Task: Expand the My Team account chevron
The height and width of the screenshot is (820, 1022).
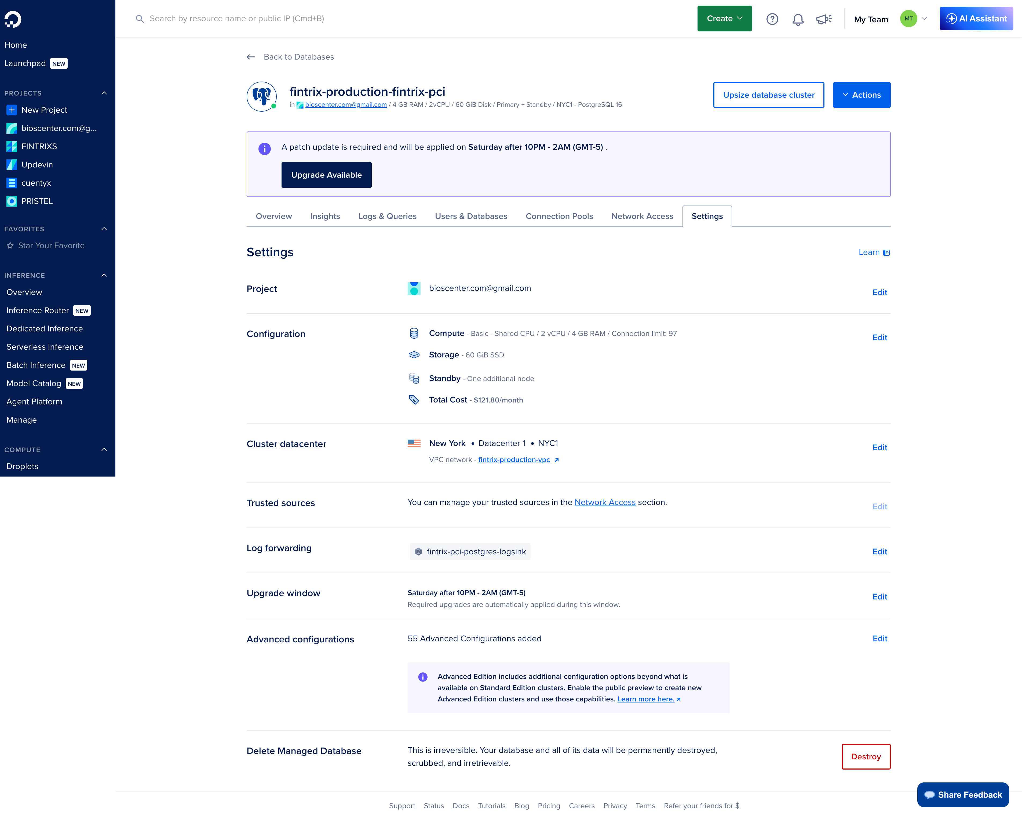Action: (x=924, y=19)
